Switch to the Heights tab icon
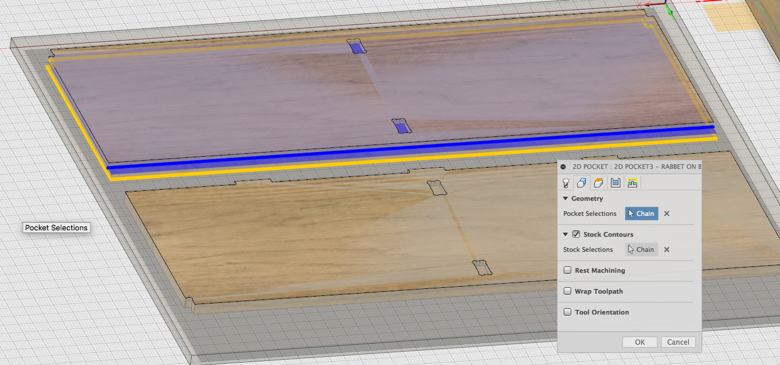 tap(599, 182)
